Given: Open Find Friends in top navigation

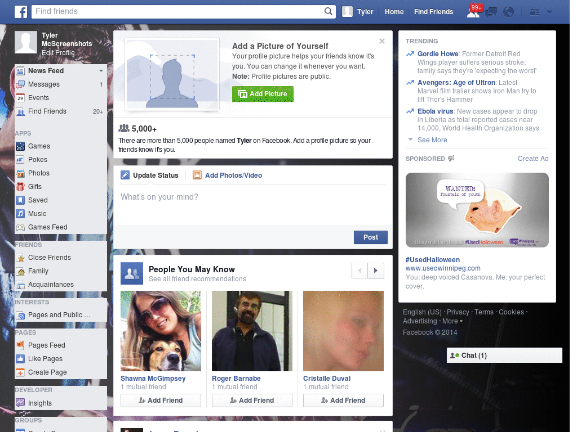Looking at the screenshot, I should point(433,12).
